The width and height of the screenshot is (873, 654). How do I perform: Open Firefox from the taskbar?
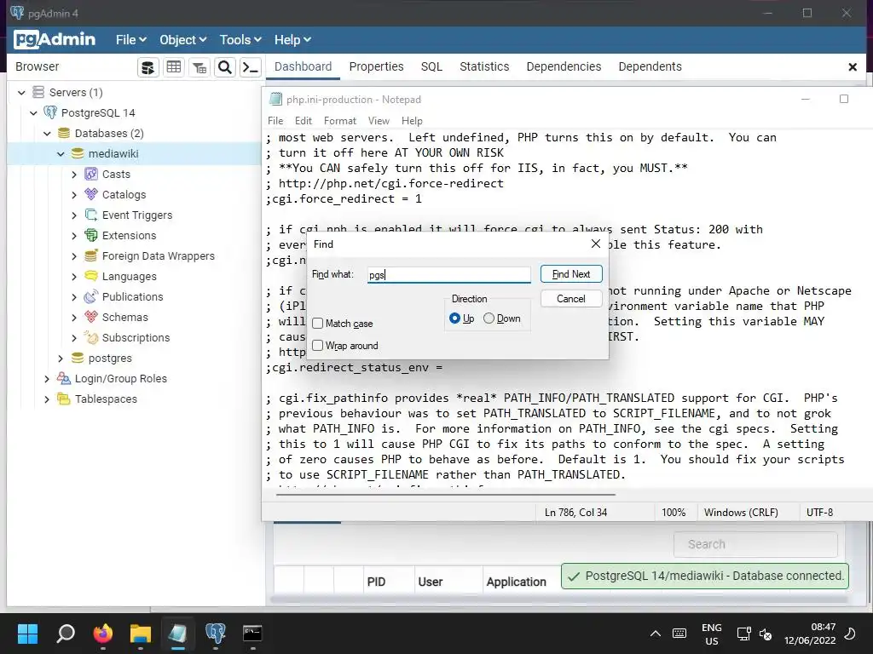pyautogui.click(x=103, y=633)
